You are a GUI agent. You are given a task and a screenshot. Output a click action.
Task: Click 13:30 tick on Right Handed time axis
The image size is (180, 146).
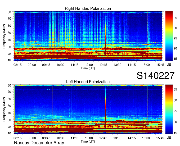pos(117,65)
